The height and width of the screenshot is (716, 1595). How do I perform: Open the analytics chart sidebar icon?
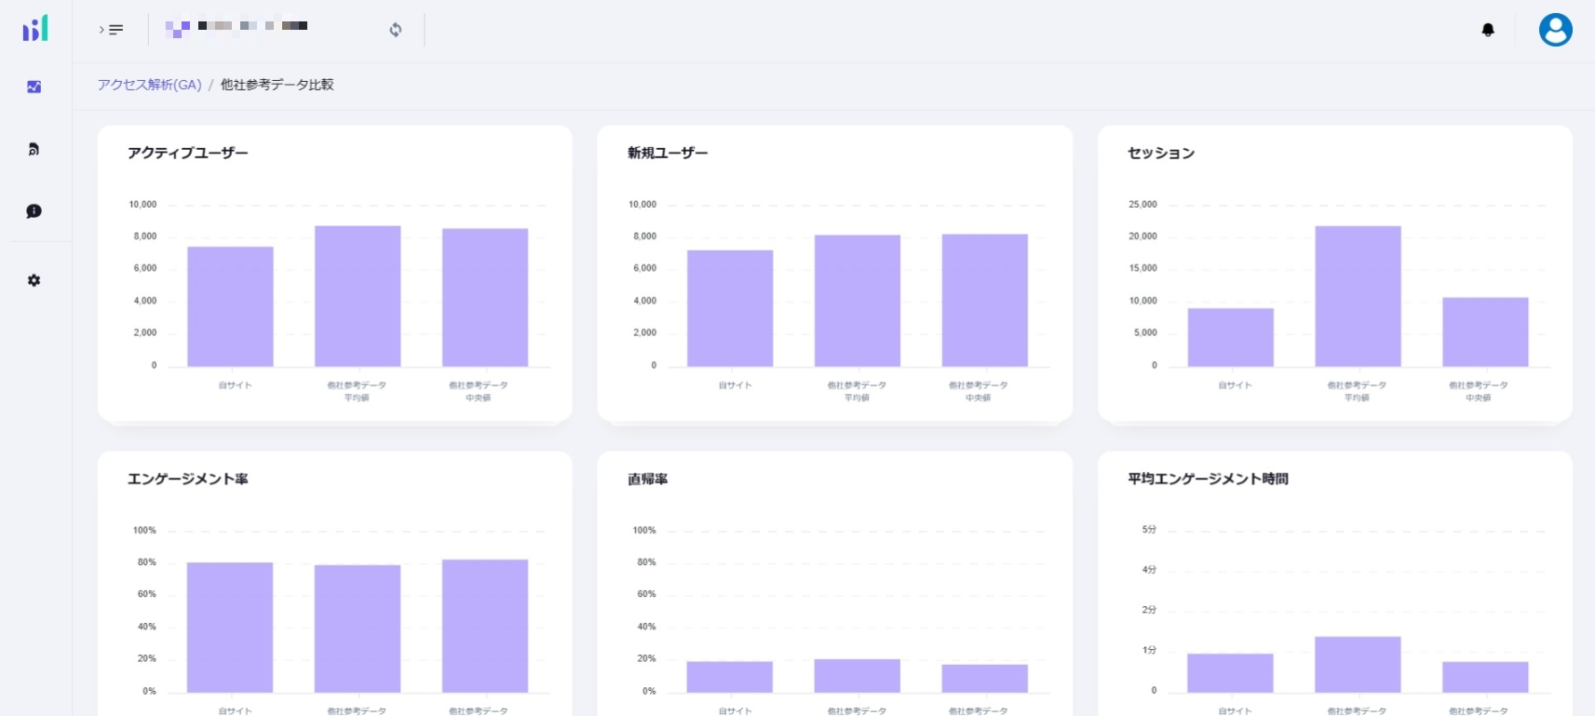(34, 87)
